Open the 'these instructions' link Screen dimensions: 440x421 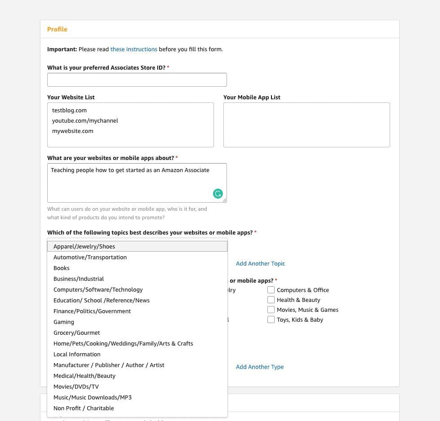(x=133, y=49)
